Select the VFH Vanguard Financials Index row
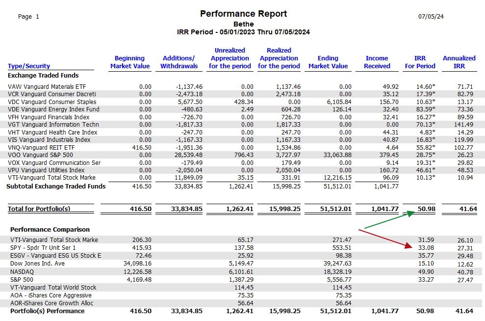 click(242, 117)
